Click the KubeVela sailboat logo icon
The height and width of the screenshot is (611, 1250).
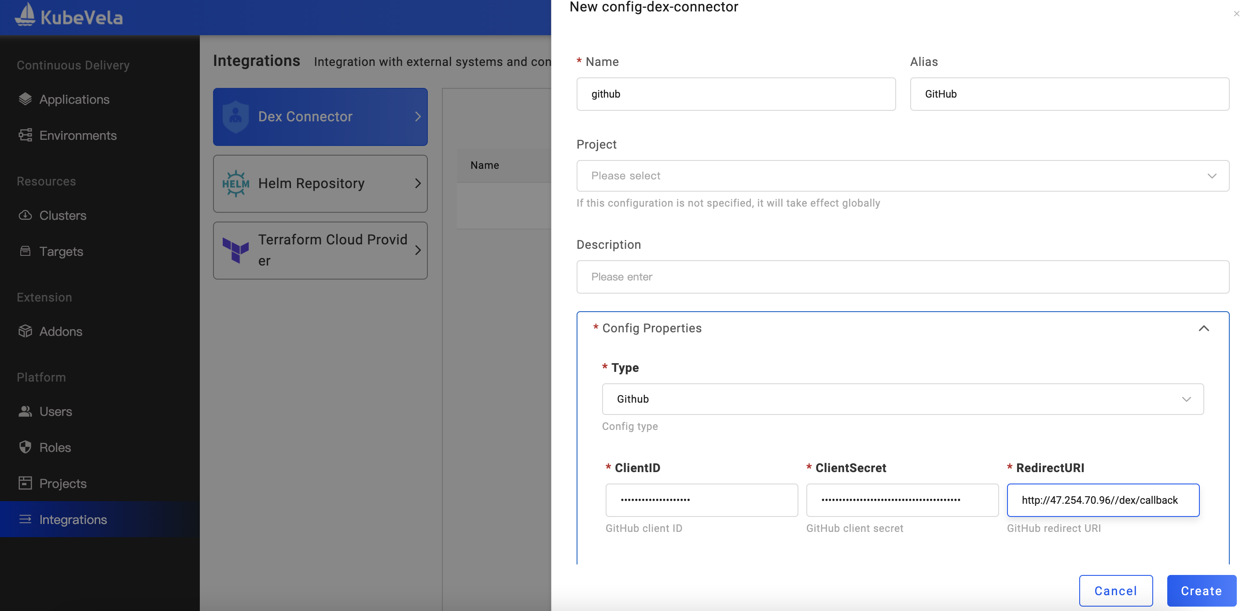point(25,15)
